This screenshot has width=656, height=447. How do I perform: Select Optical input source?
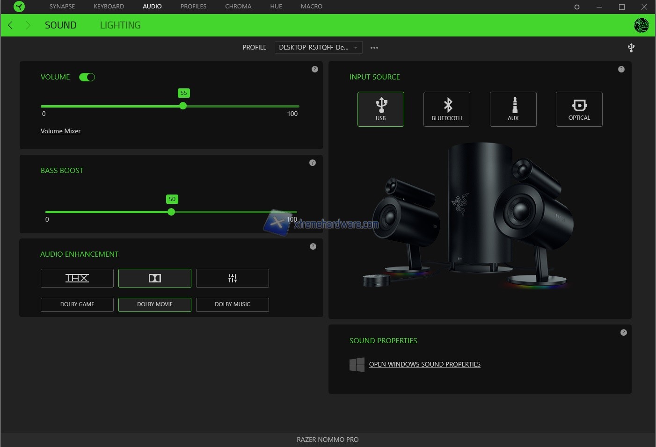pyautogui.click(x=579, y=109)
